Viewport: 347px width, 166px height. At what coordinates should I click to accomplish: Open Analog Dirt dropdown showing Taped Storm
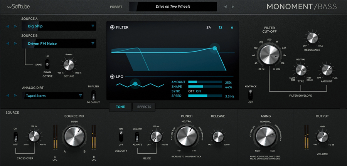tap(53, 96)
